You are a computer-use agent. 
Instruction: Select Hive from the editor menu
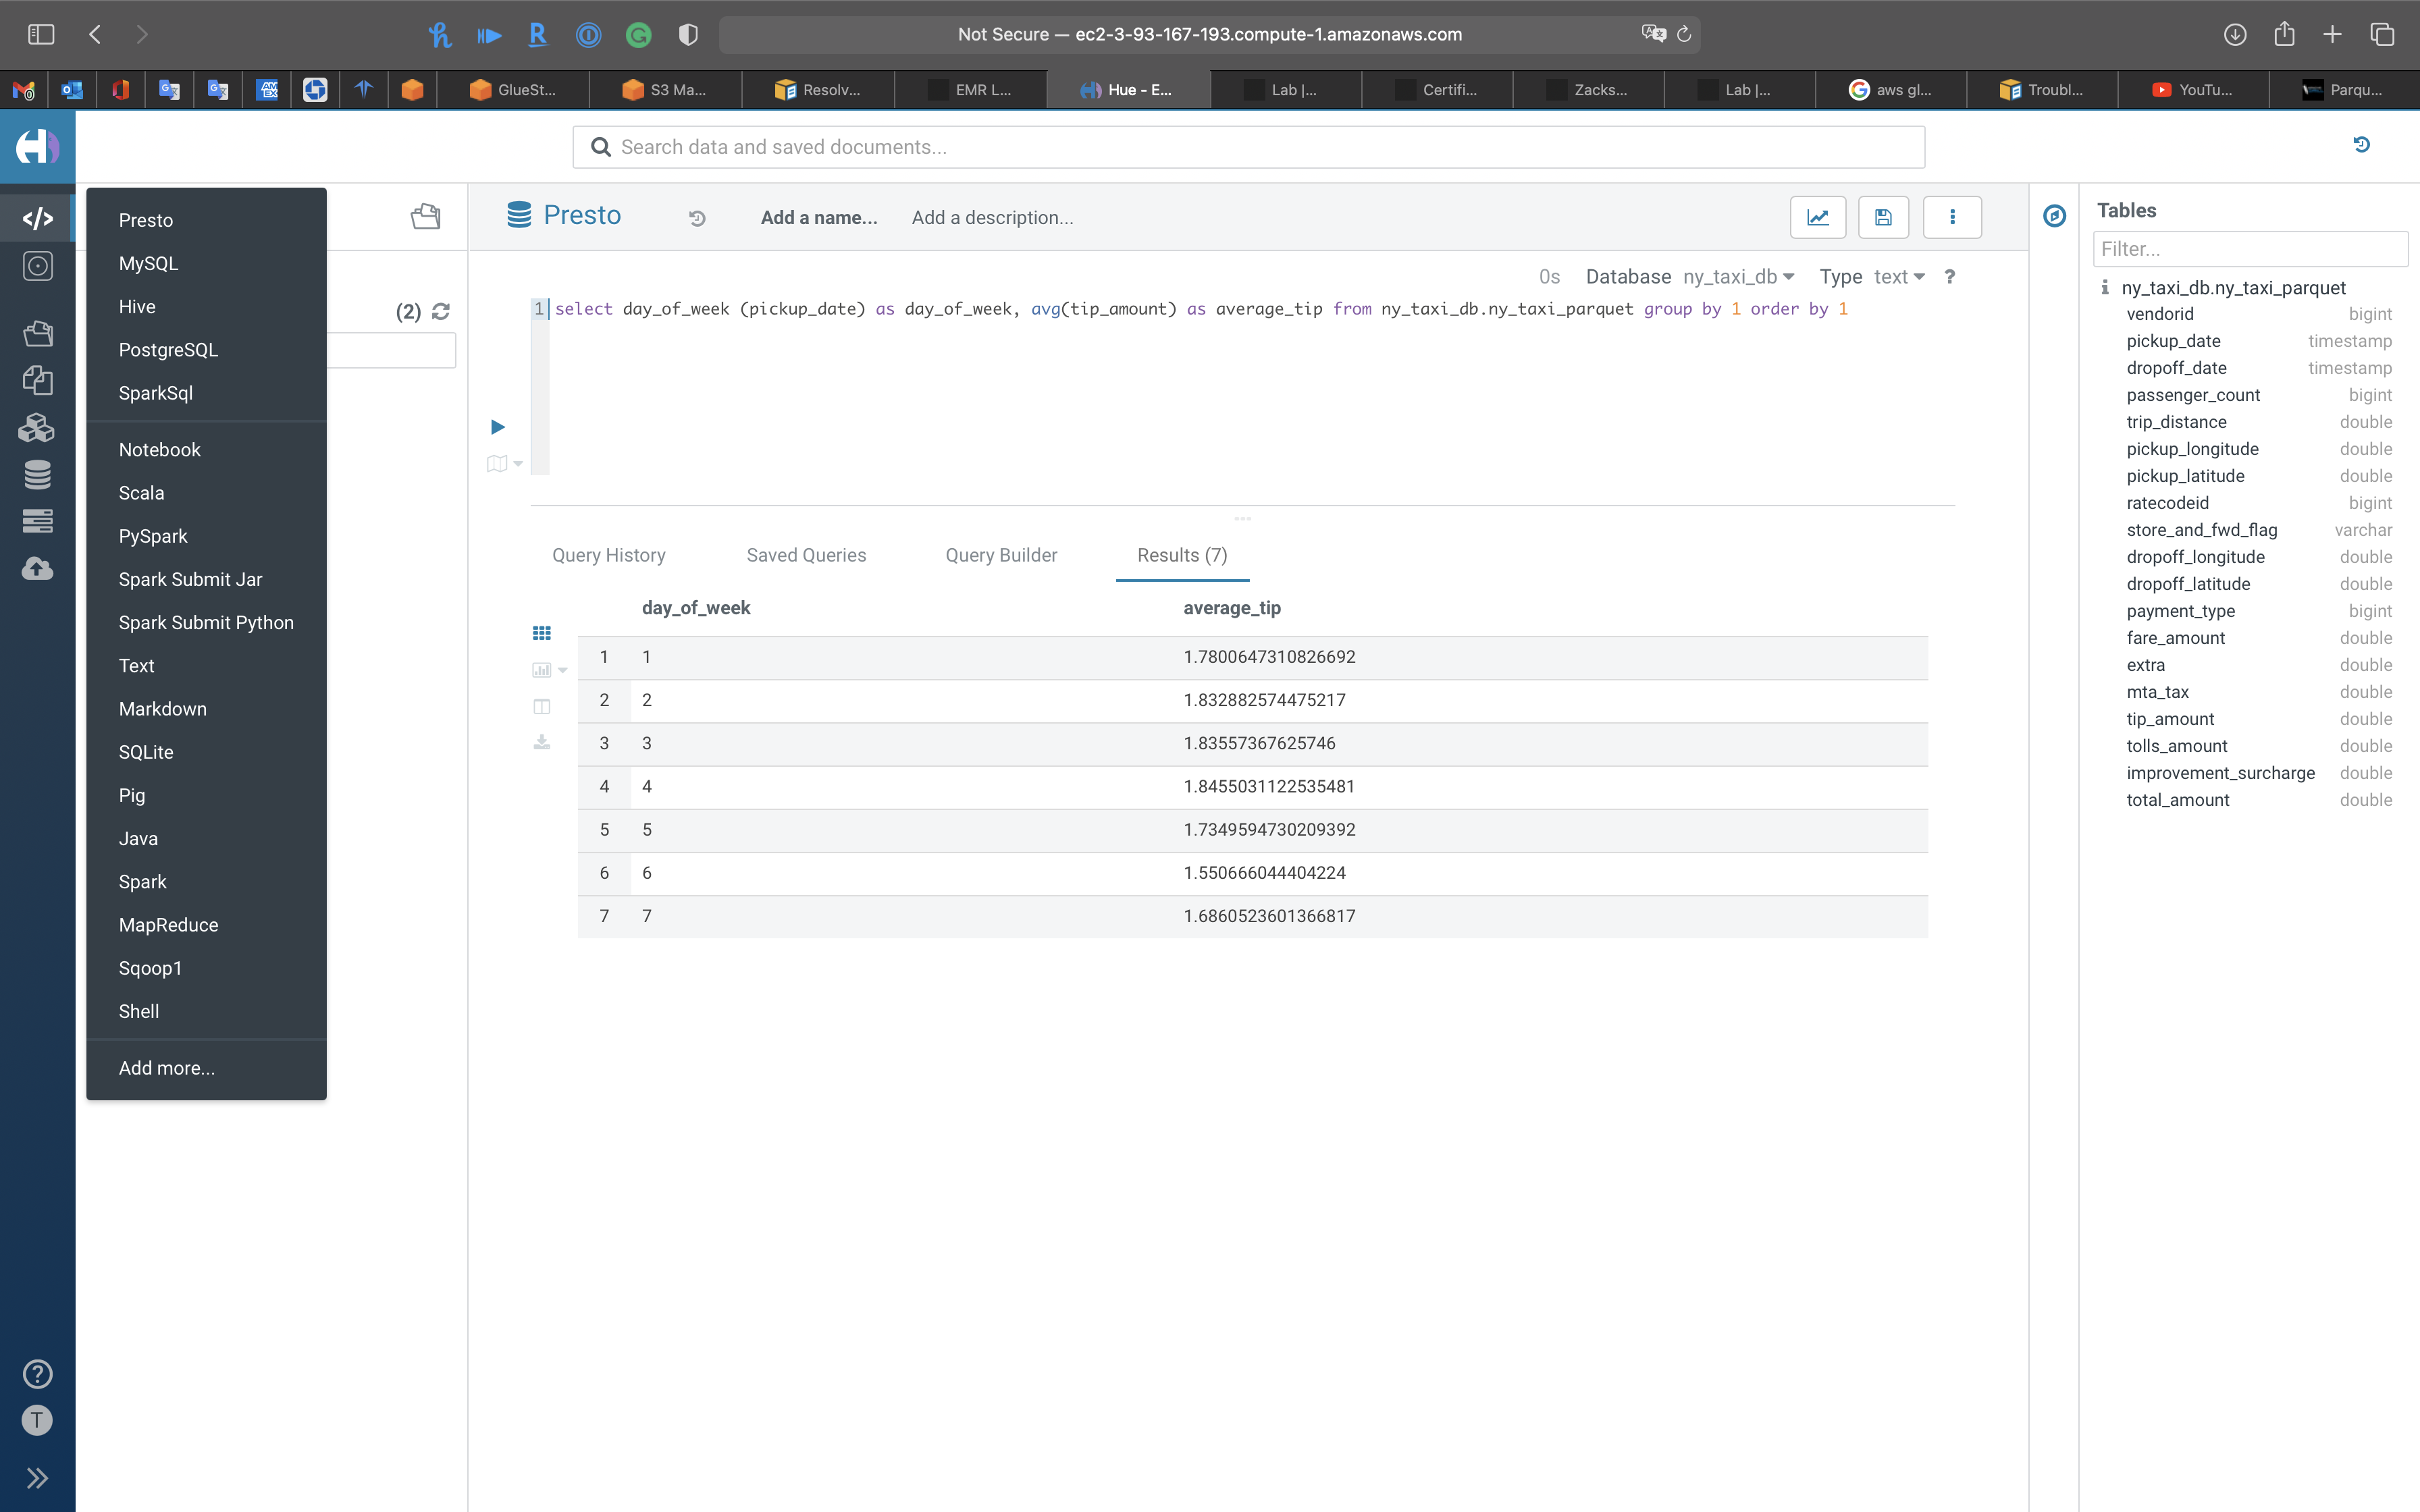[x=137, y=306]
